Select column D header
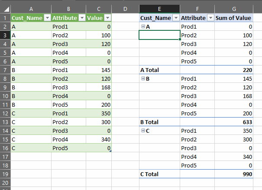The image size is (262, 190). (x=125, y=9)
